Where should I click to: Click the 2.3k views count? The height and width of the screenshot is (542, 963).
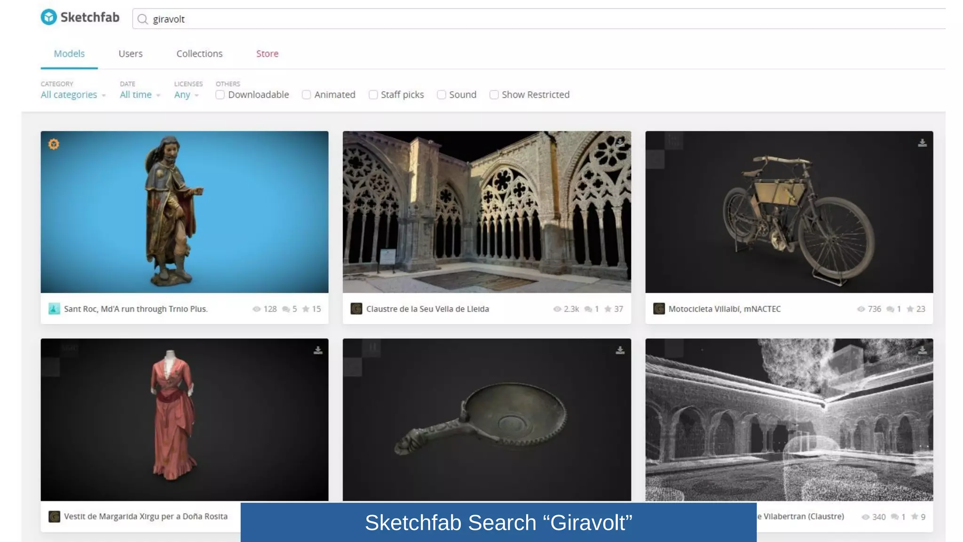(571, 309)
